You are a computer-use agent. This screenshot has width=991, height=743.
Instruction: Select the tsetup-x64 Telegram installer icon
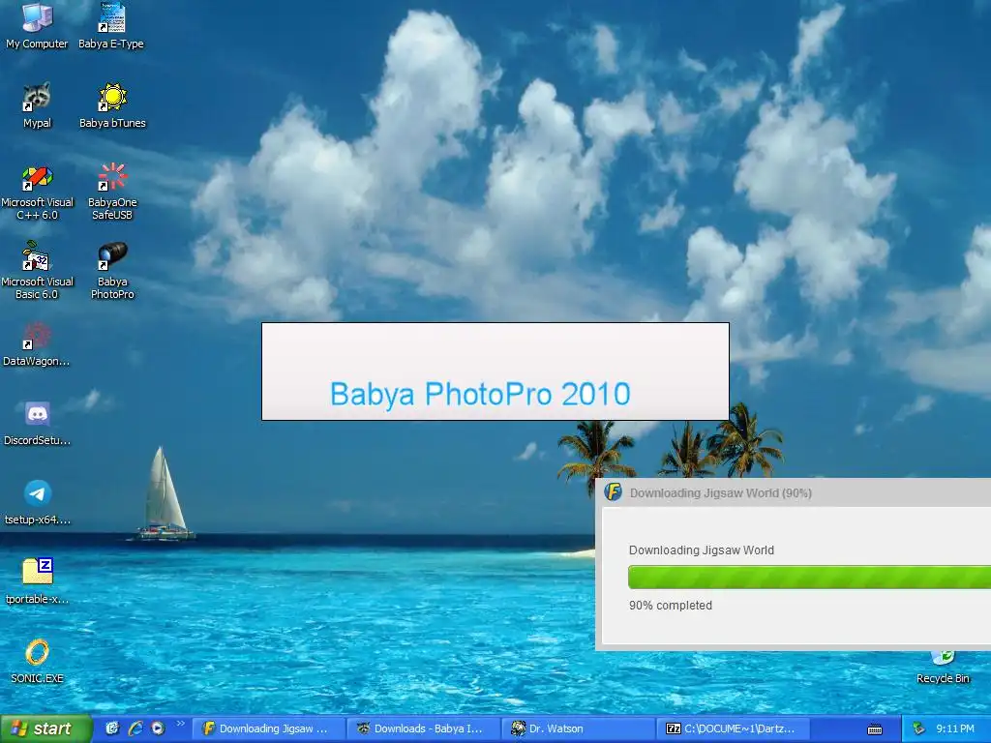[x=37, y=503]
